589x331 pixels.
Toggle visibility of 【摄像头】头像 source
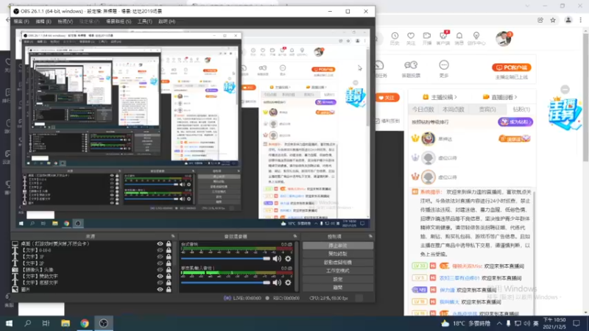point(160,270)
